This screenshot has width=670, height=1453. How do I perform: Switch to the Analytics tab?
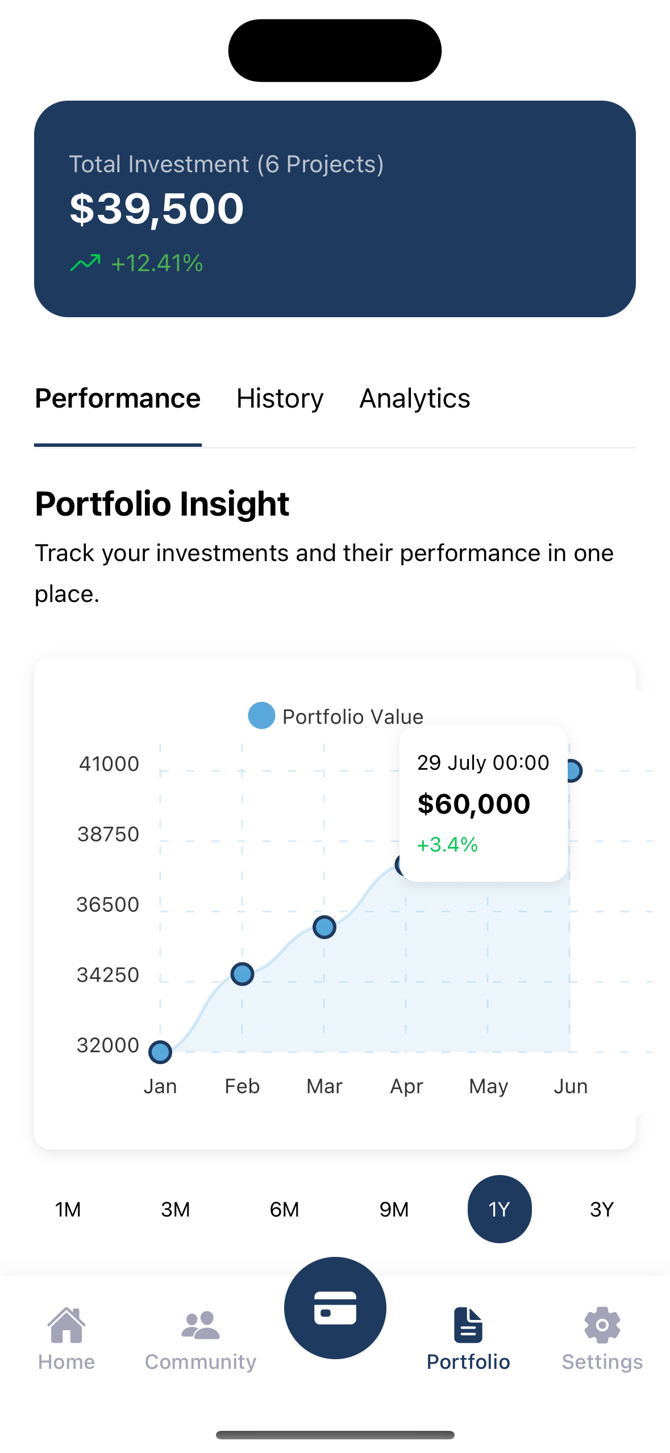pyautogui.click(x=415, y=398)
